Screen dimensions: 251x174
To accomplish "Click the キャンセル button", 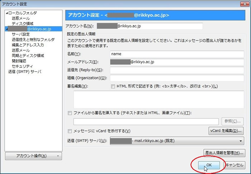I will (x=235, y=165).
